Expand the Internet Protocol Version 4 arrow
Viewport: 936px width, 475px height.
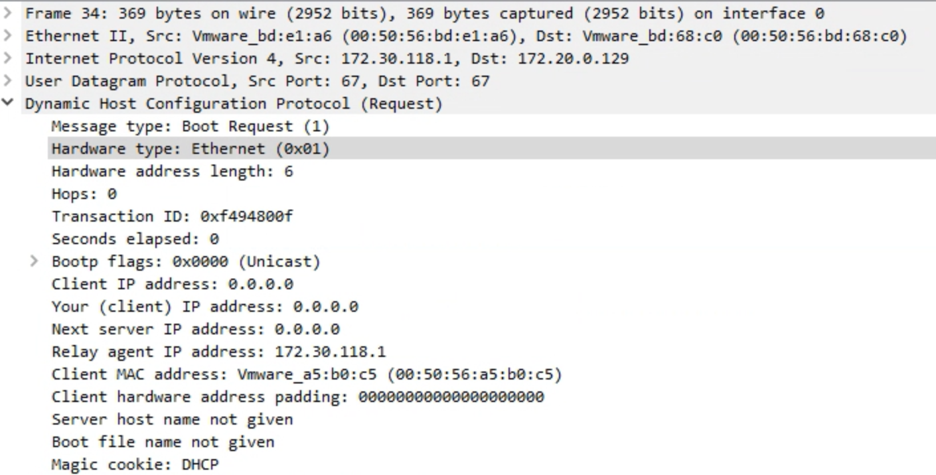(8, 58)
